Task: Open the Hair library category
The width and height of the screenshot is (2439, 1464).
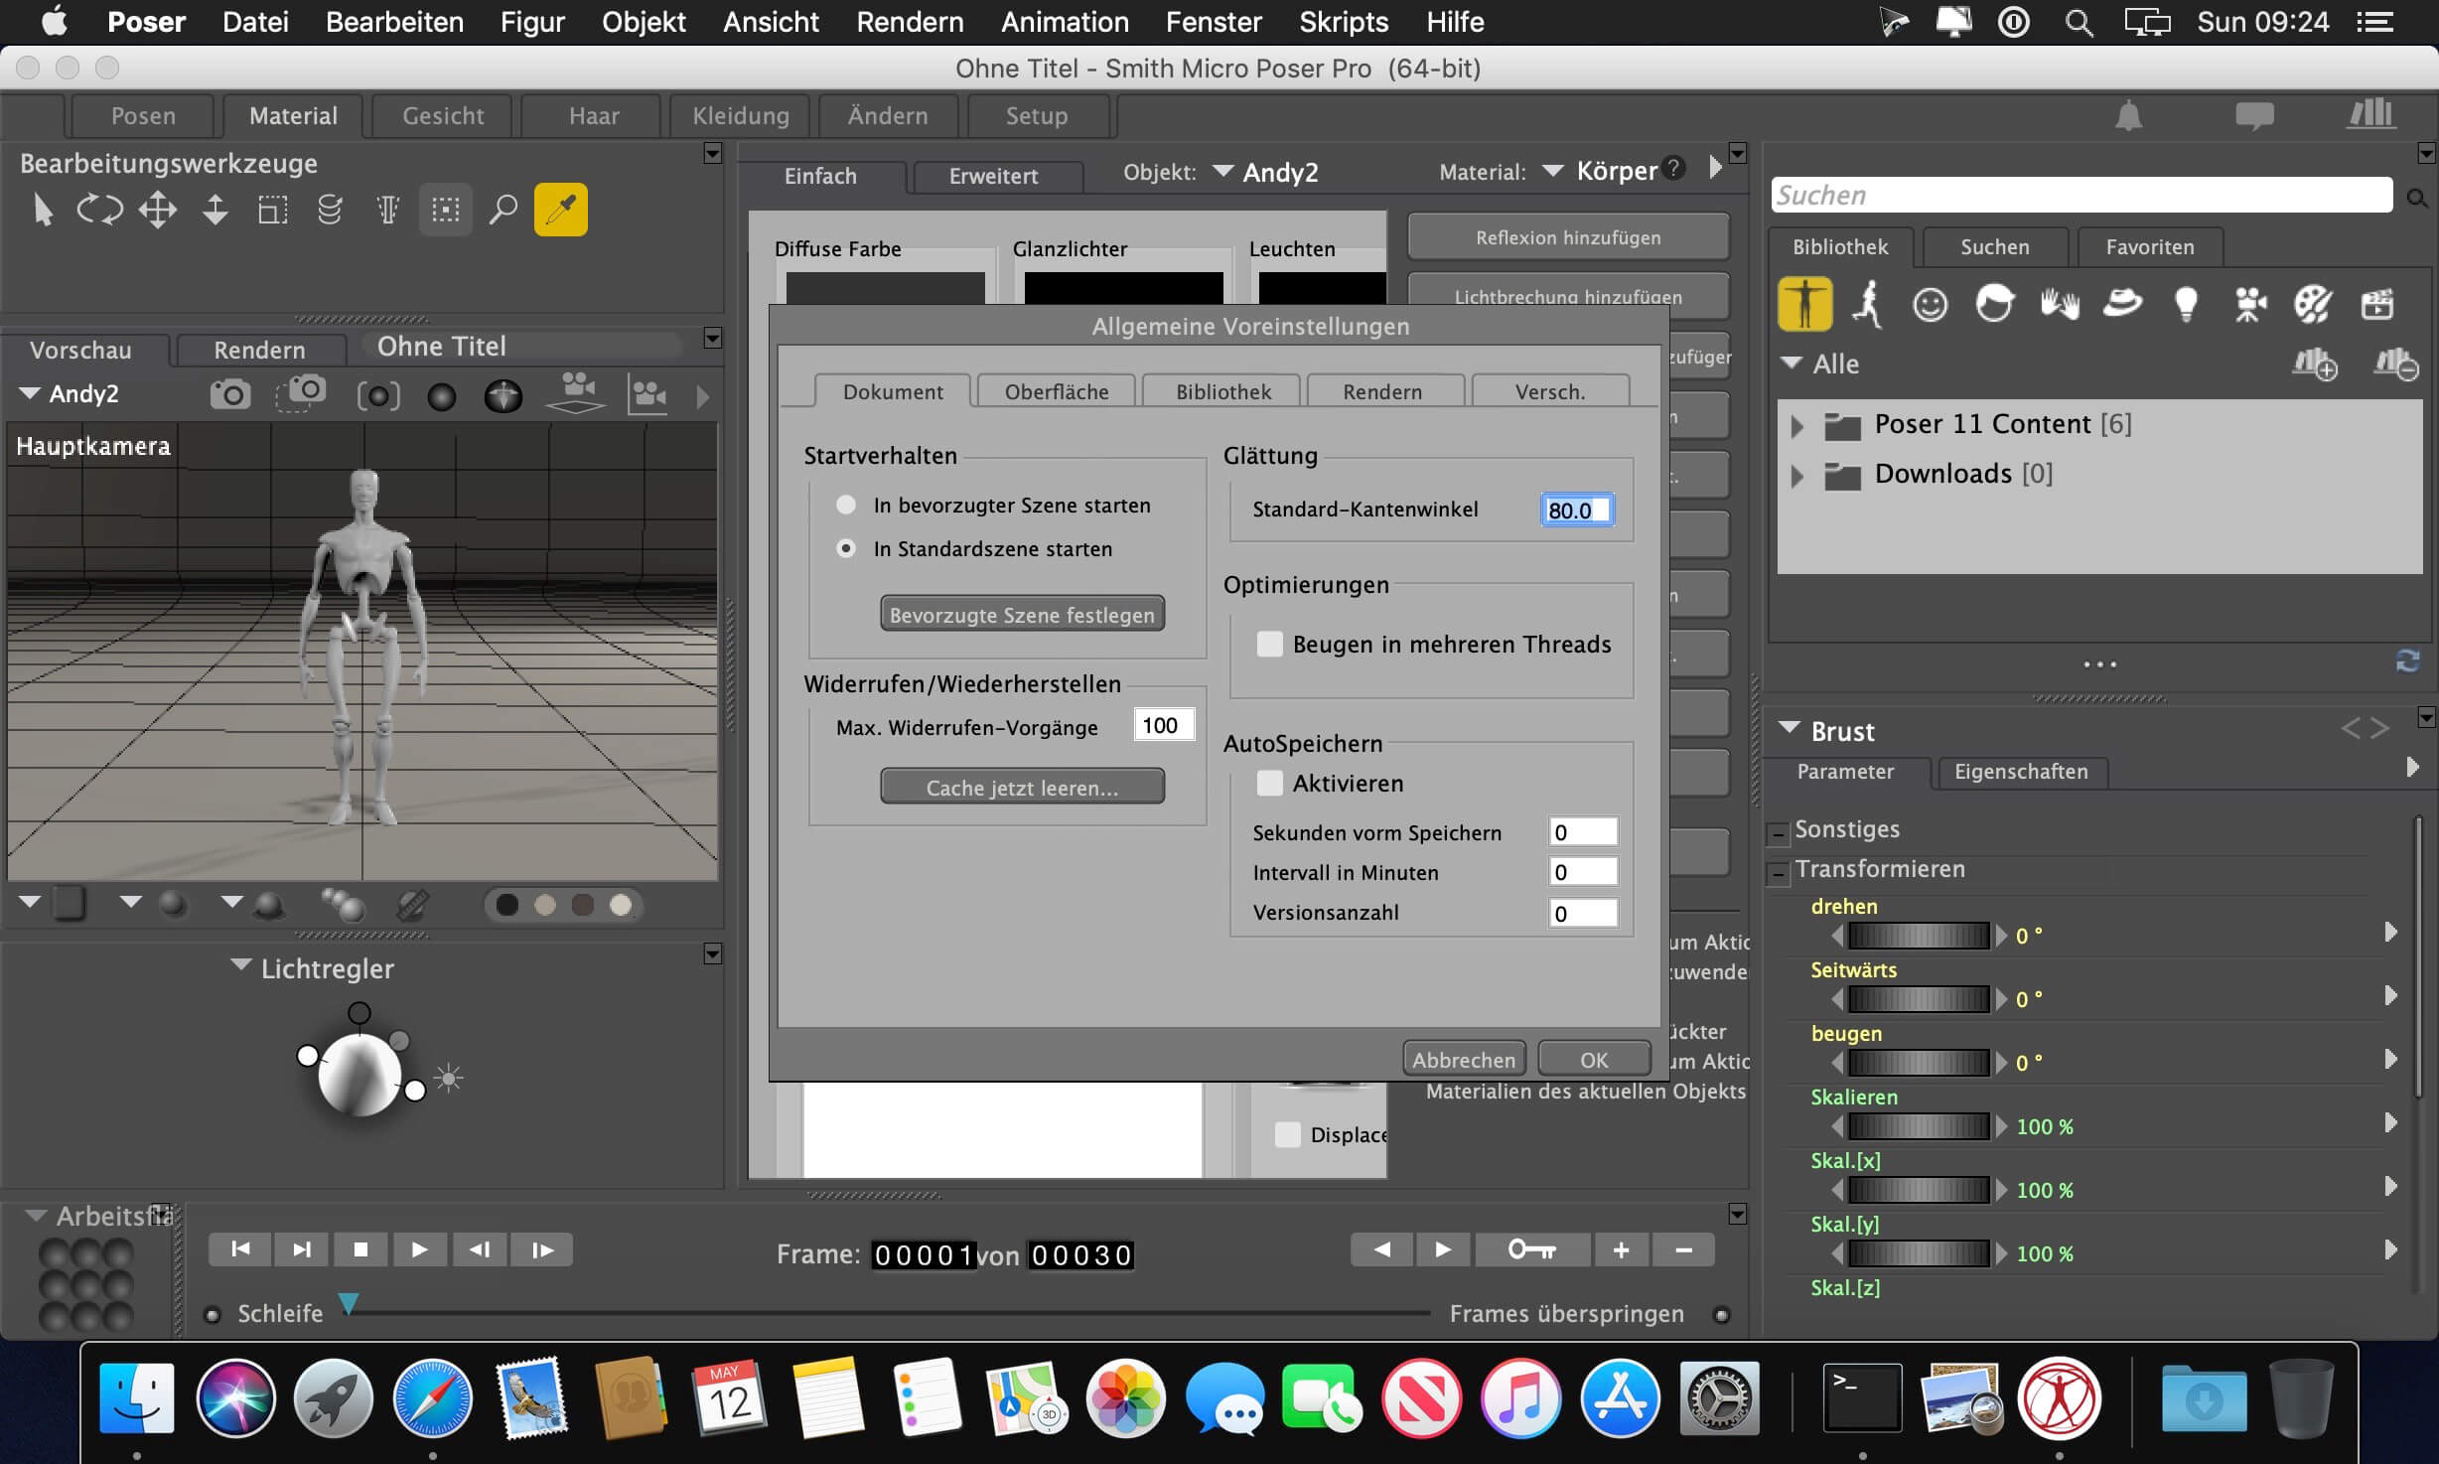Action: [x=1994, y=304]
